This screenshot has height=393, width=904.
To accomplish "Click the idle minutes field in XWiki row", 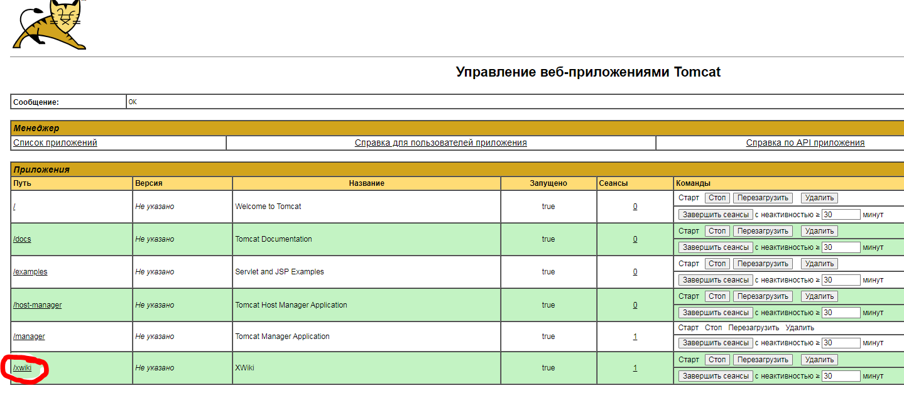I will (841, 376).
